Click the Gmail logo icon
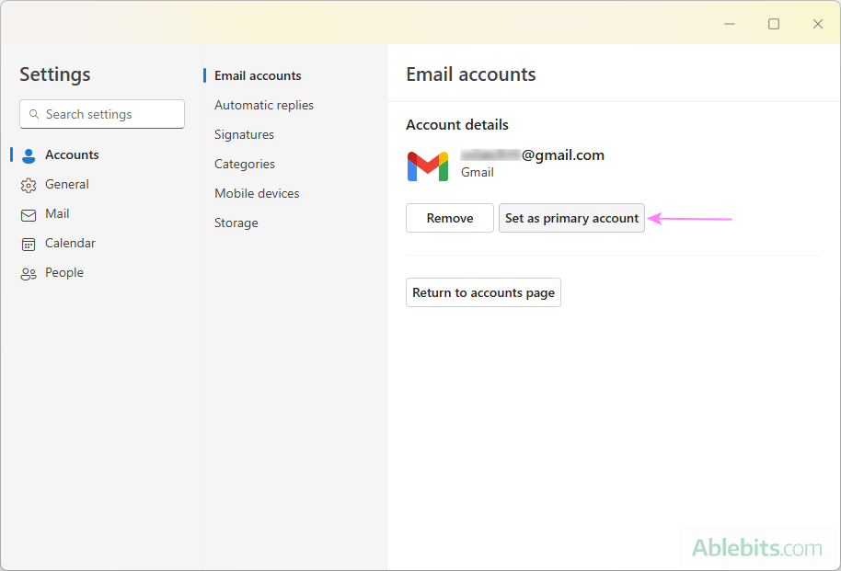 428,166
